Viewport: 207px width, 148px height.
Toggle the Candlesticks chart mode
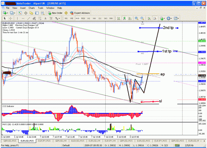point(124,18)
